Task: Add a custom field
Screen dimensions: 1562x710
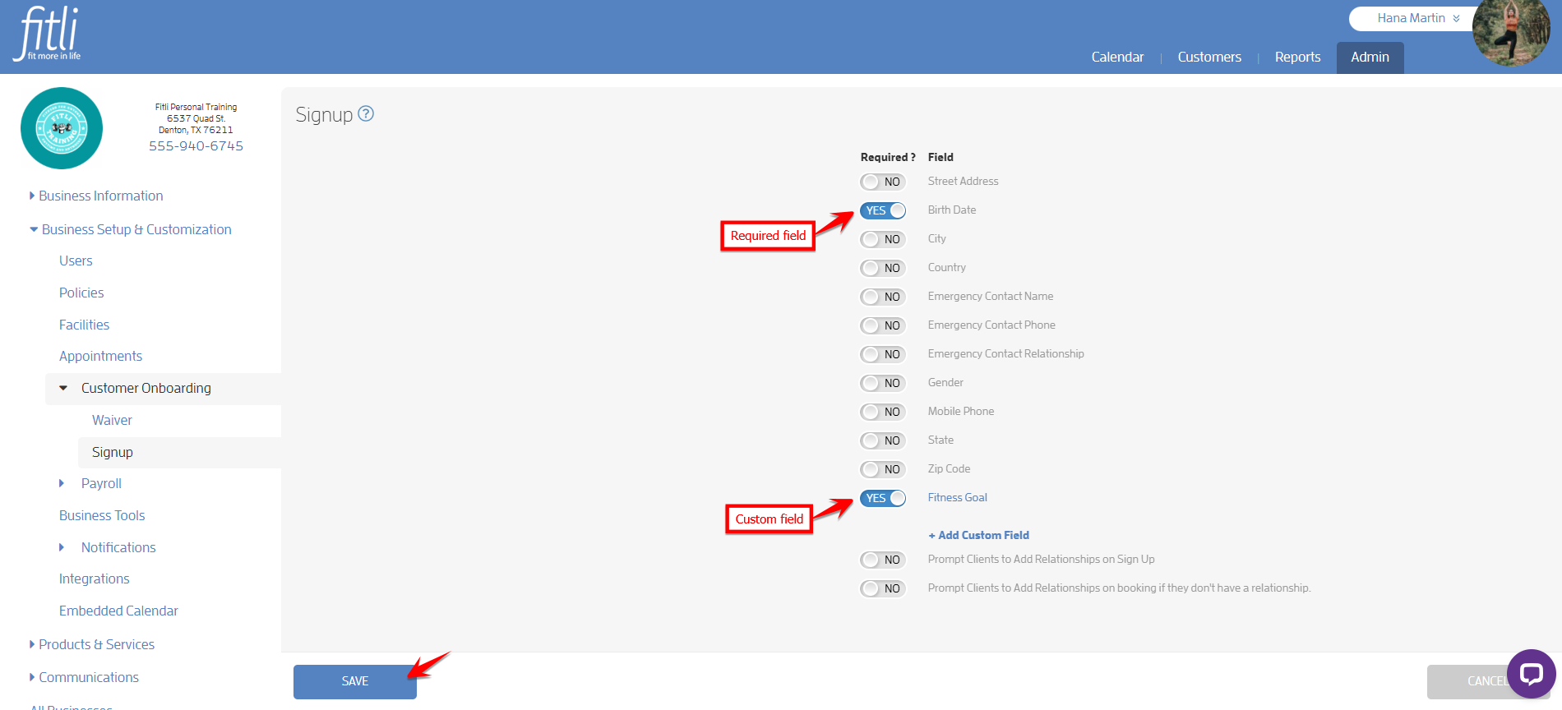Action: pyautogui.click(x=978, y=535)
